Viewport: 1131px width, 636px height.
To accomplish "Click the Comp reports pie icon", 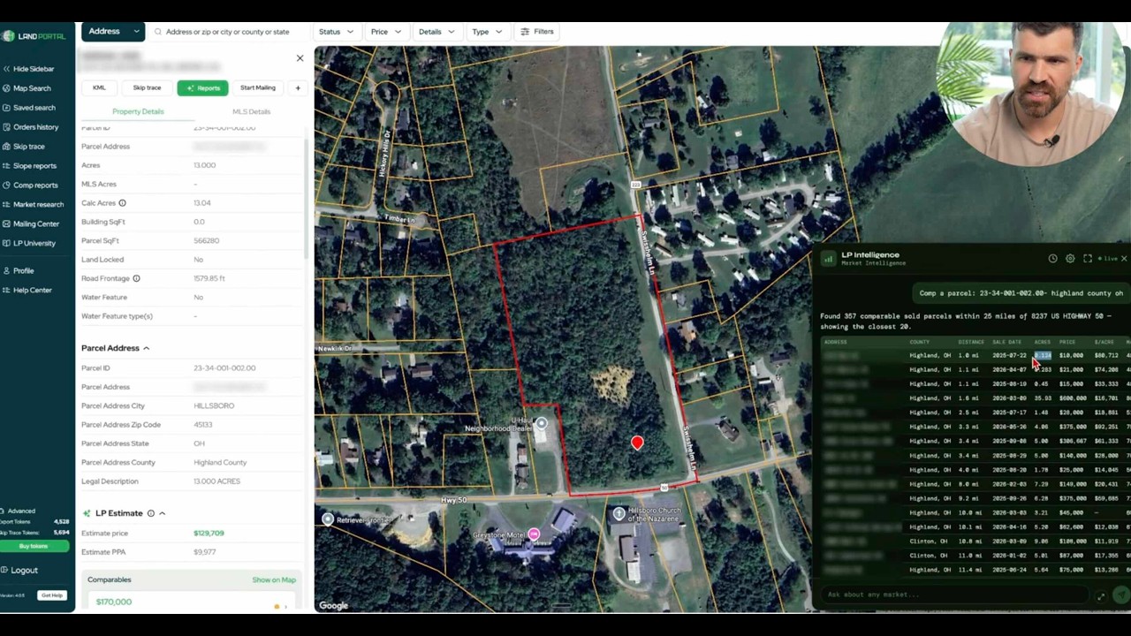I will coord(6,185).
